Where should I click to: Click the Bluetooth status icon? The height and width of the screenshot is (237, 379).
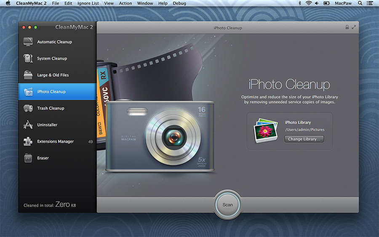point(300,3)
